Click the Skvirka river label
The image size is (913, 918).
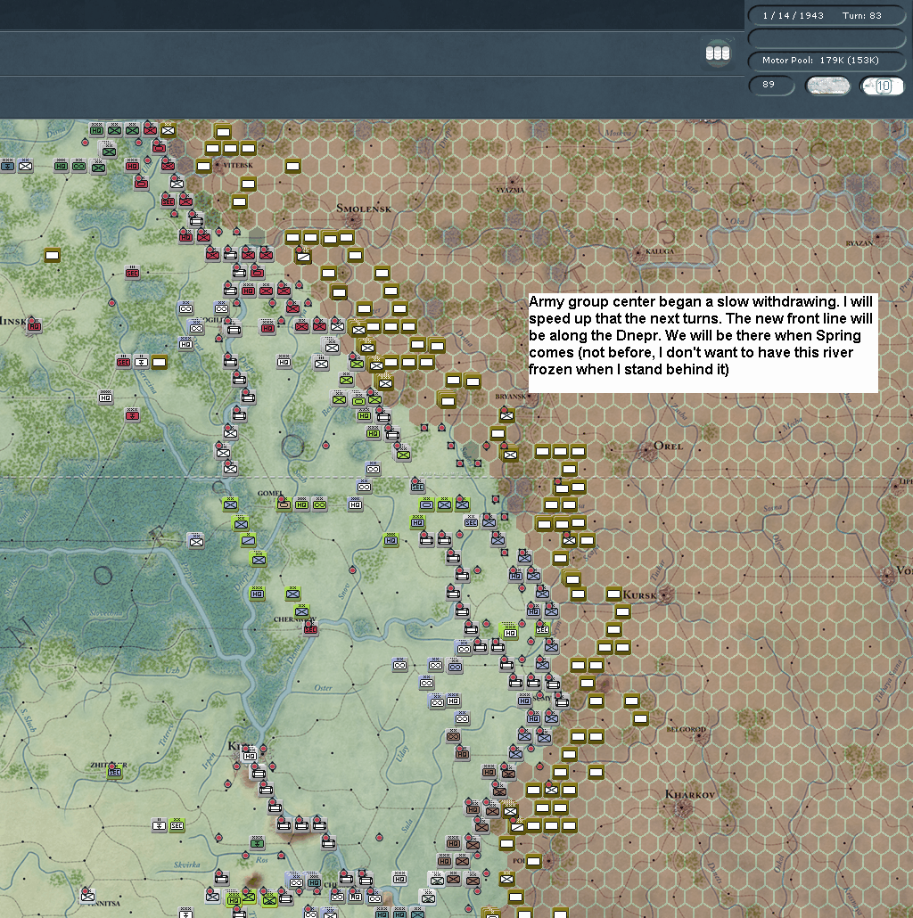(187, 865)
